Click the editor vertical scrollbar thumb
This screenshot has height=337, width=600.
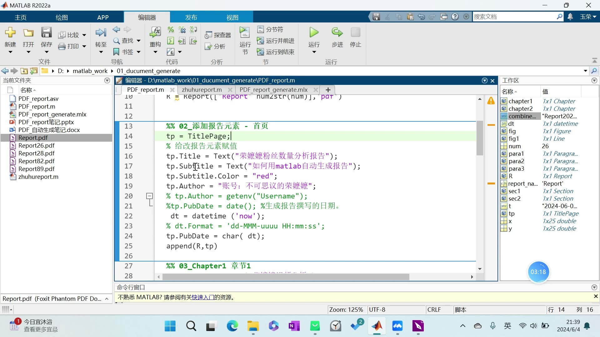point(480,138)
